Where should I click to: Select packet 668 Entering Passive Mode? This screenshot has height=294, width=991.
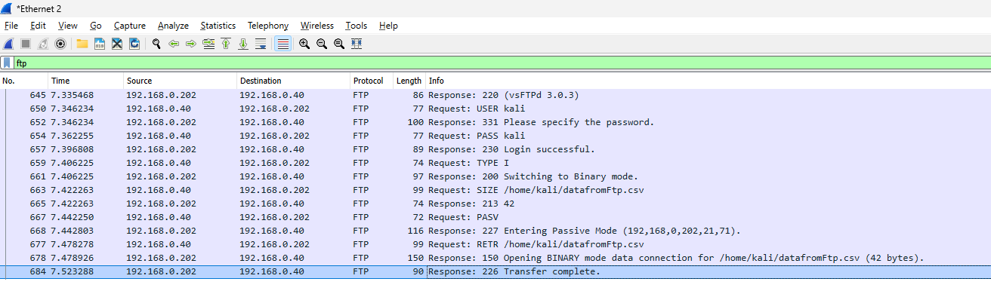click(x=495, y=231)
